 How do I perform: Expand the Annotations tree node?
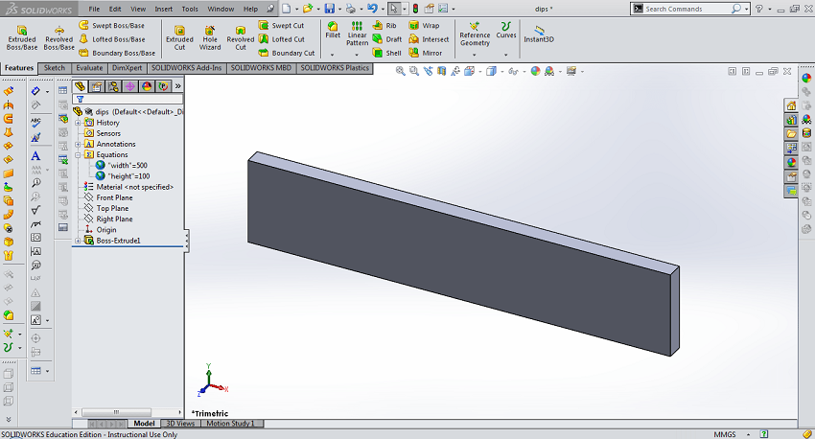tap(78, 144)
